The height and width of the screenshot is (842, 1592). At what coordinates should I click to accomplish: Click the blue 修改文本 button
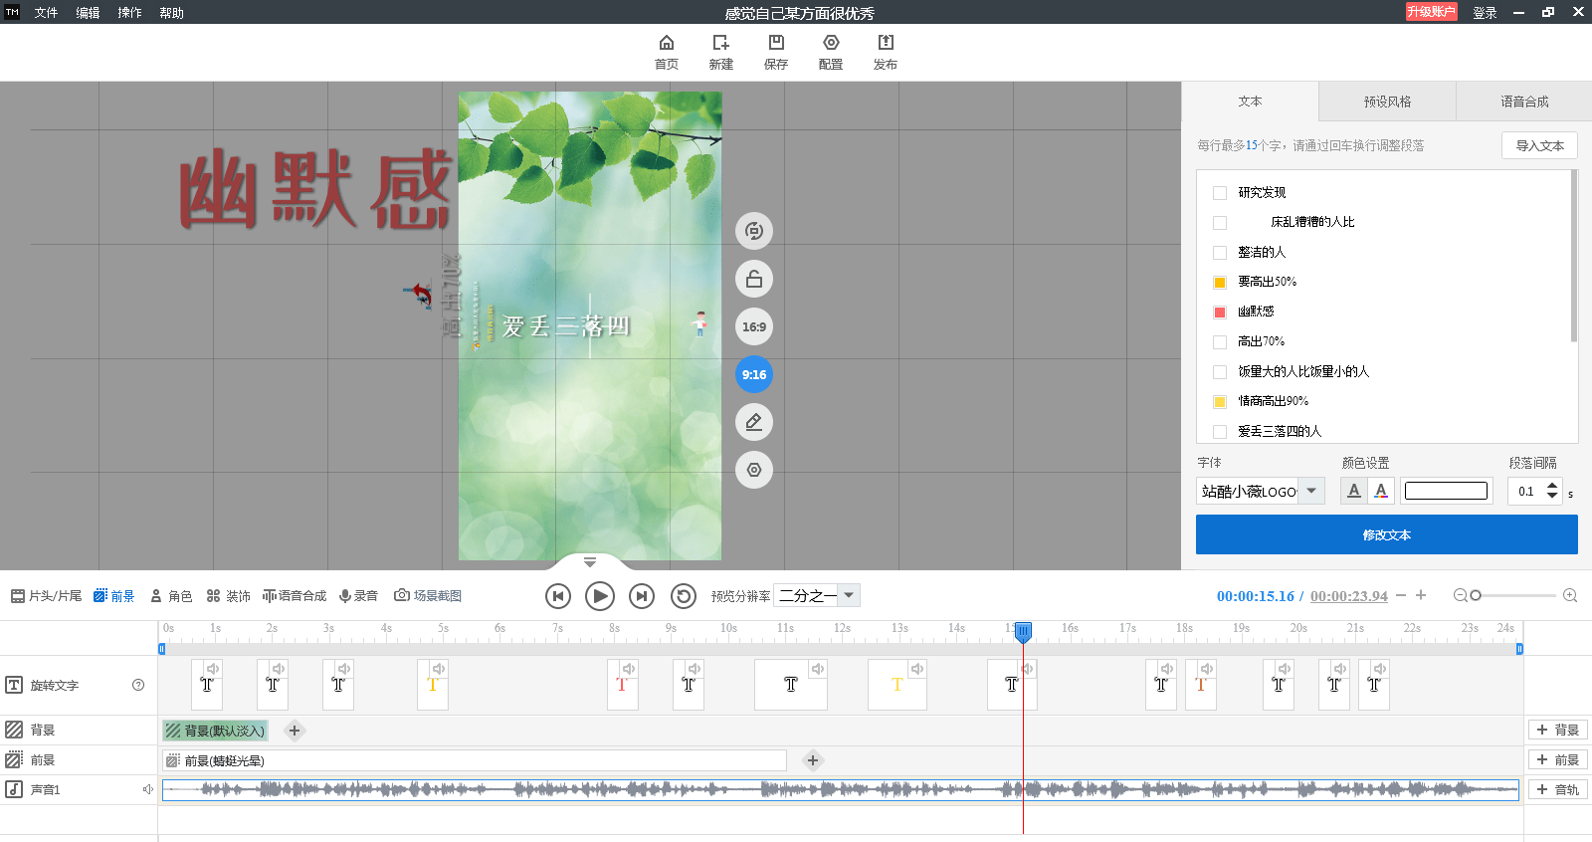point(1387,534)
